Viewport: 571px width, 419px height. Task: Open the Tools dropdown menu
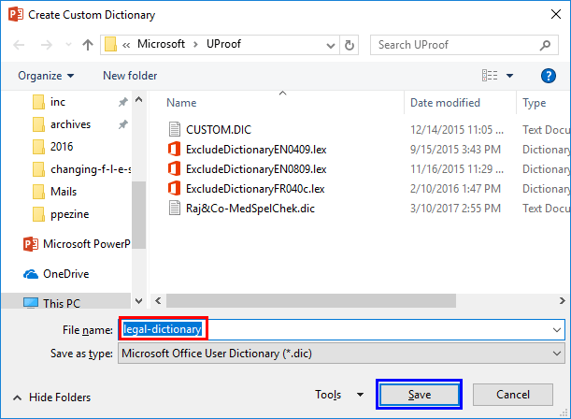(x=339, y=395)
